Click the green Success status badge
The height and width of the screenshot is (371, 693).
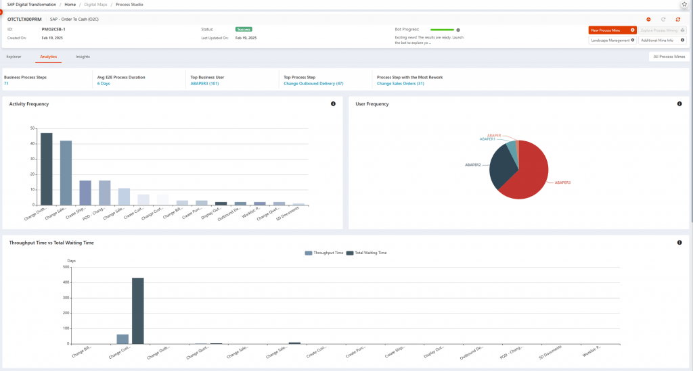point(244,29)
